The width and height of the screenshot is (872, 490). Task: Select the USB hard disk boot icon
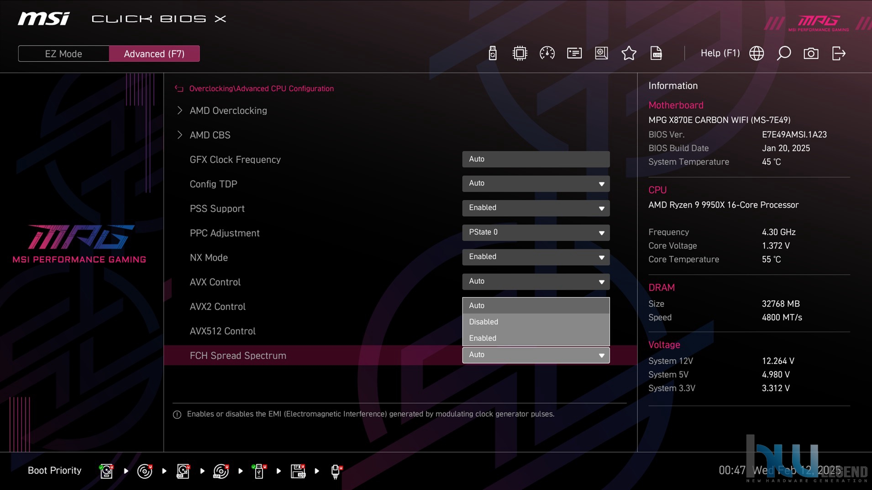[183, 471]
